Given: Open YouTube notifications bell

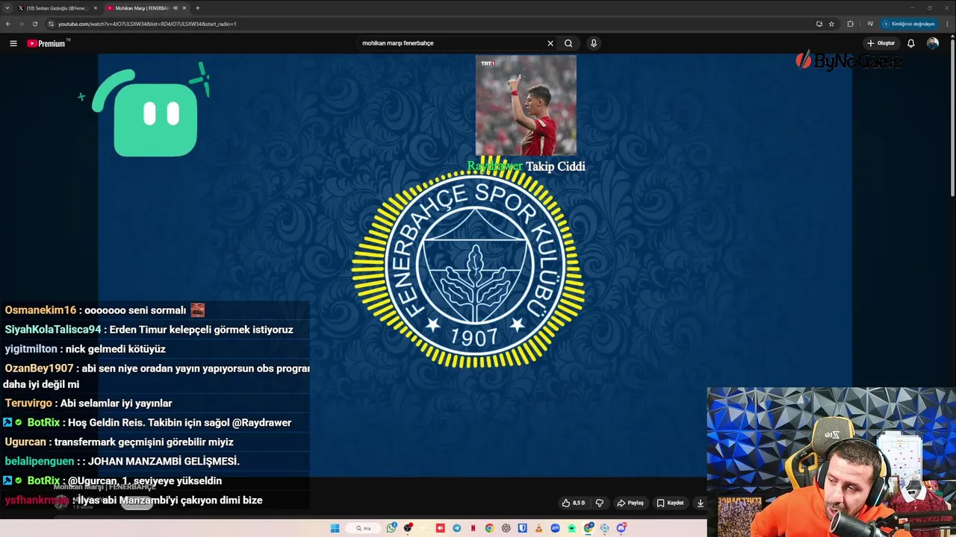Looking at the screenshot, I should click(910, 43).
